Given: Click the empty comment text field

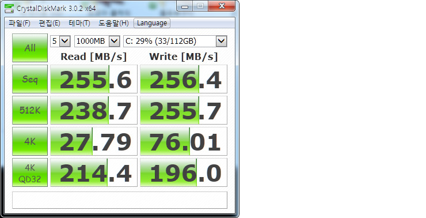Looking at the screenshot, I should pyautogui.click(x=120, y=200).
